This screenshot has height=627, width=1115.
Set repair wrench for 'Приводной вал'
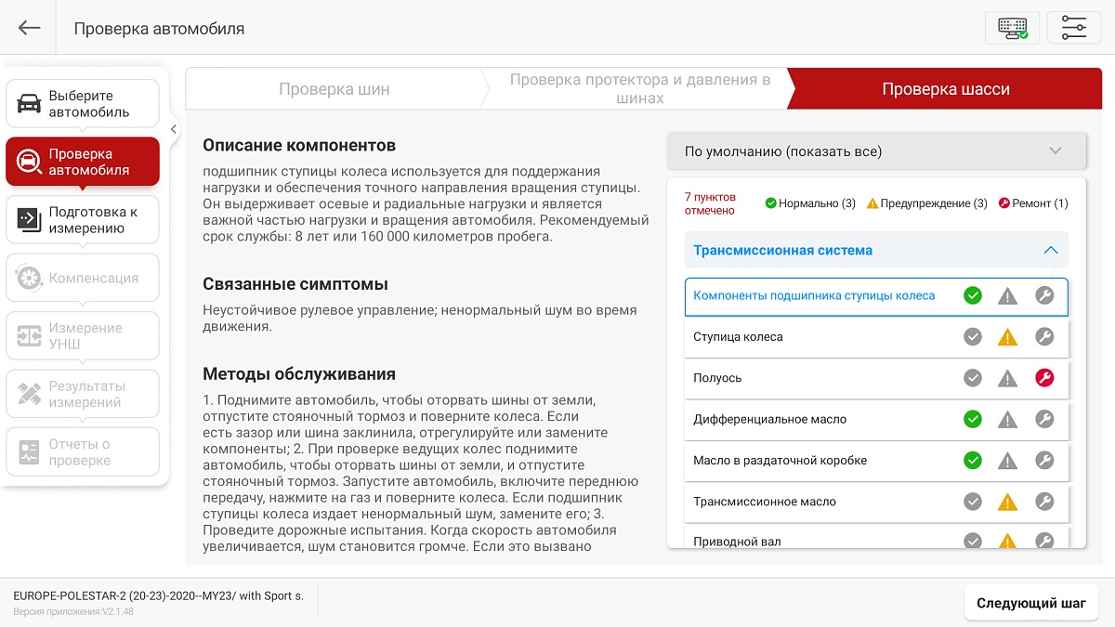coord(1044,540)
